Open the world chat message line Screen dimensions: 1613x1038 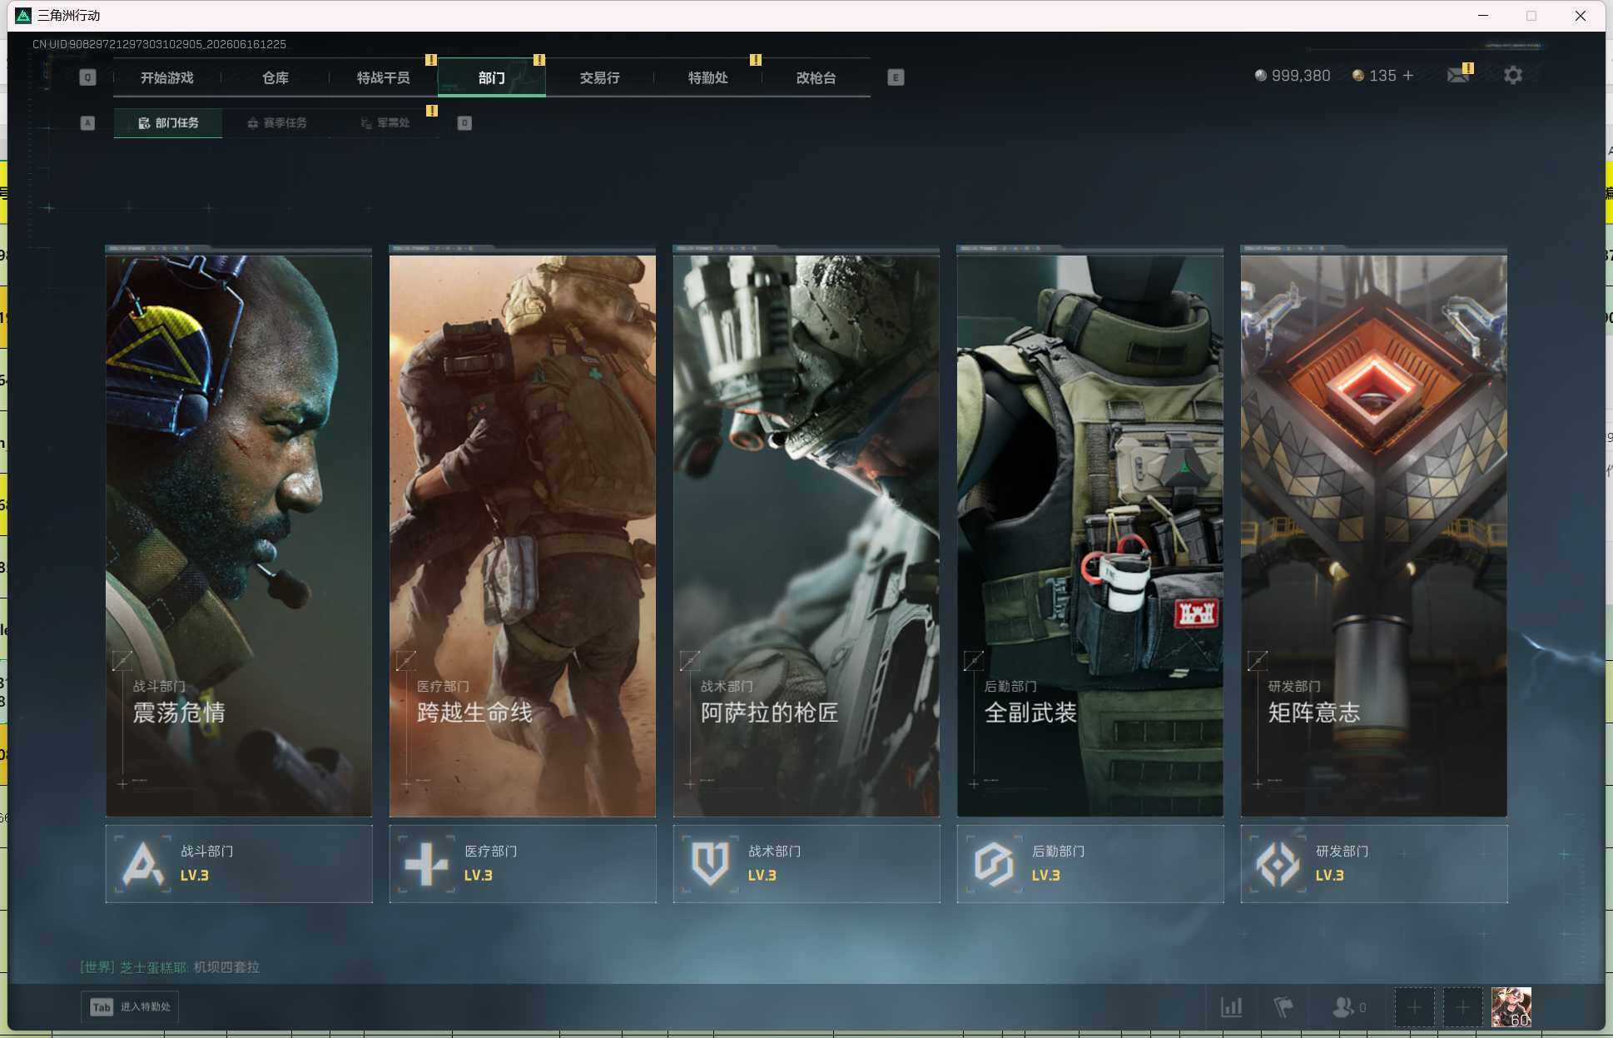(170, 967)
